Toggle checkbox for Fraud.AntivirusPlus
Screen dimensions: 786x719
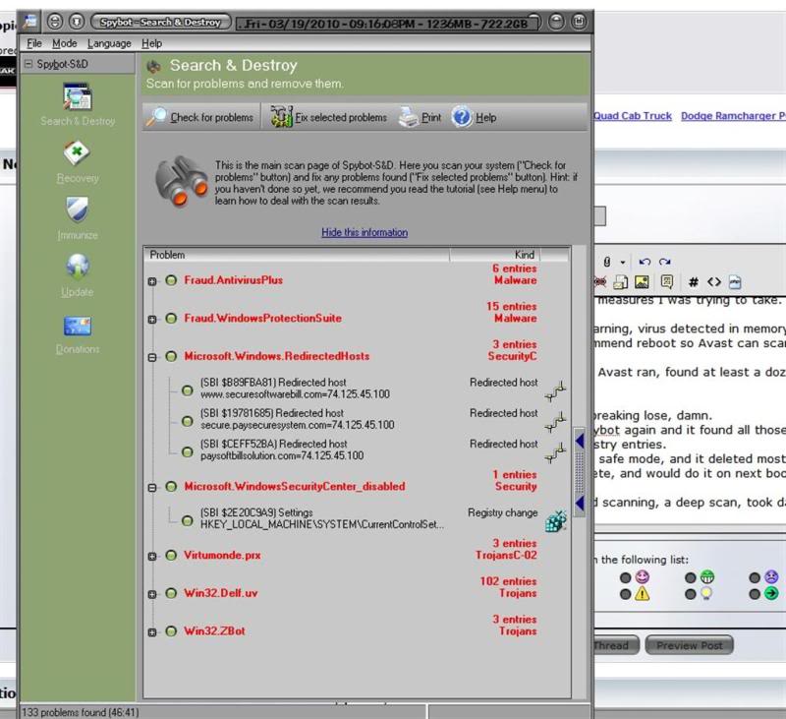click(171, 280)
